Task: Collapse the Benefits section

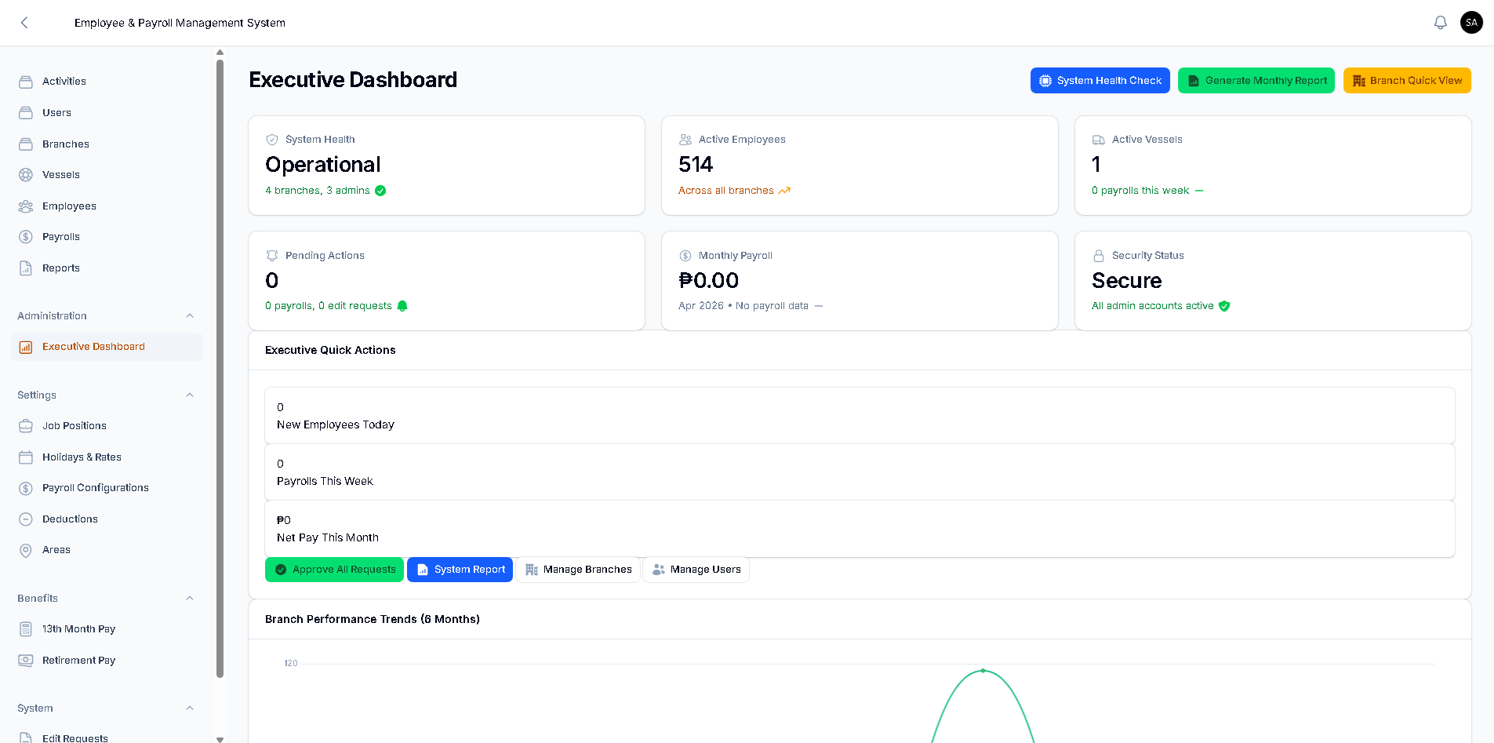Action: coord(190,599)
